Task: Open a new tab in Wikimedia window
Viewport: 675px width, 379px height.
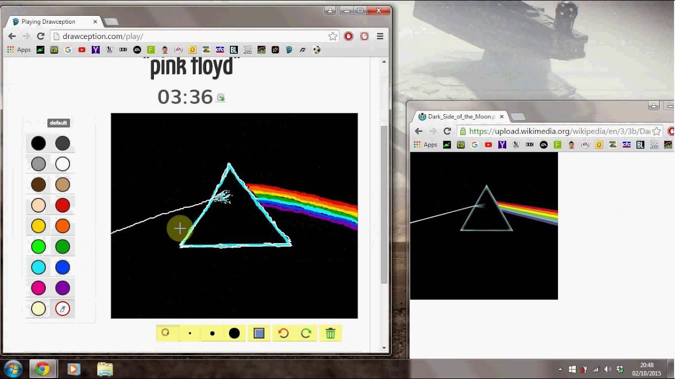Action: pyautogui.click(x=518, y=116)
